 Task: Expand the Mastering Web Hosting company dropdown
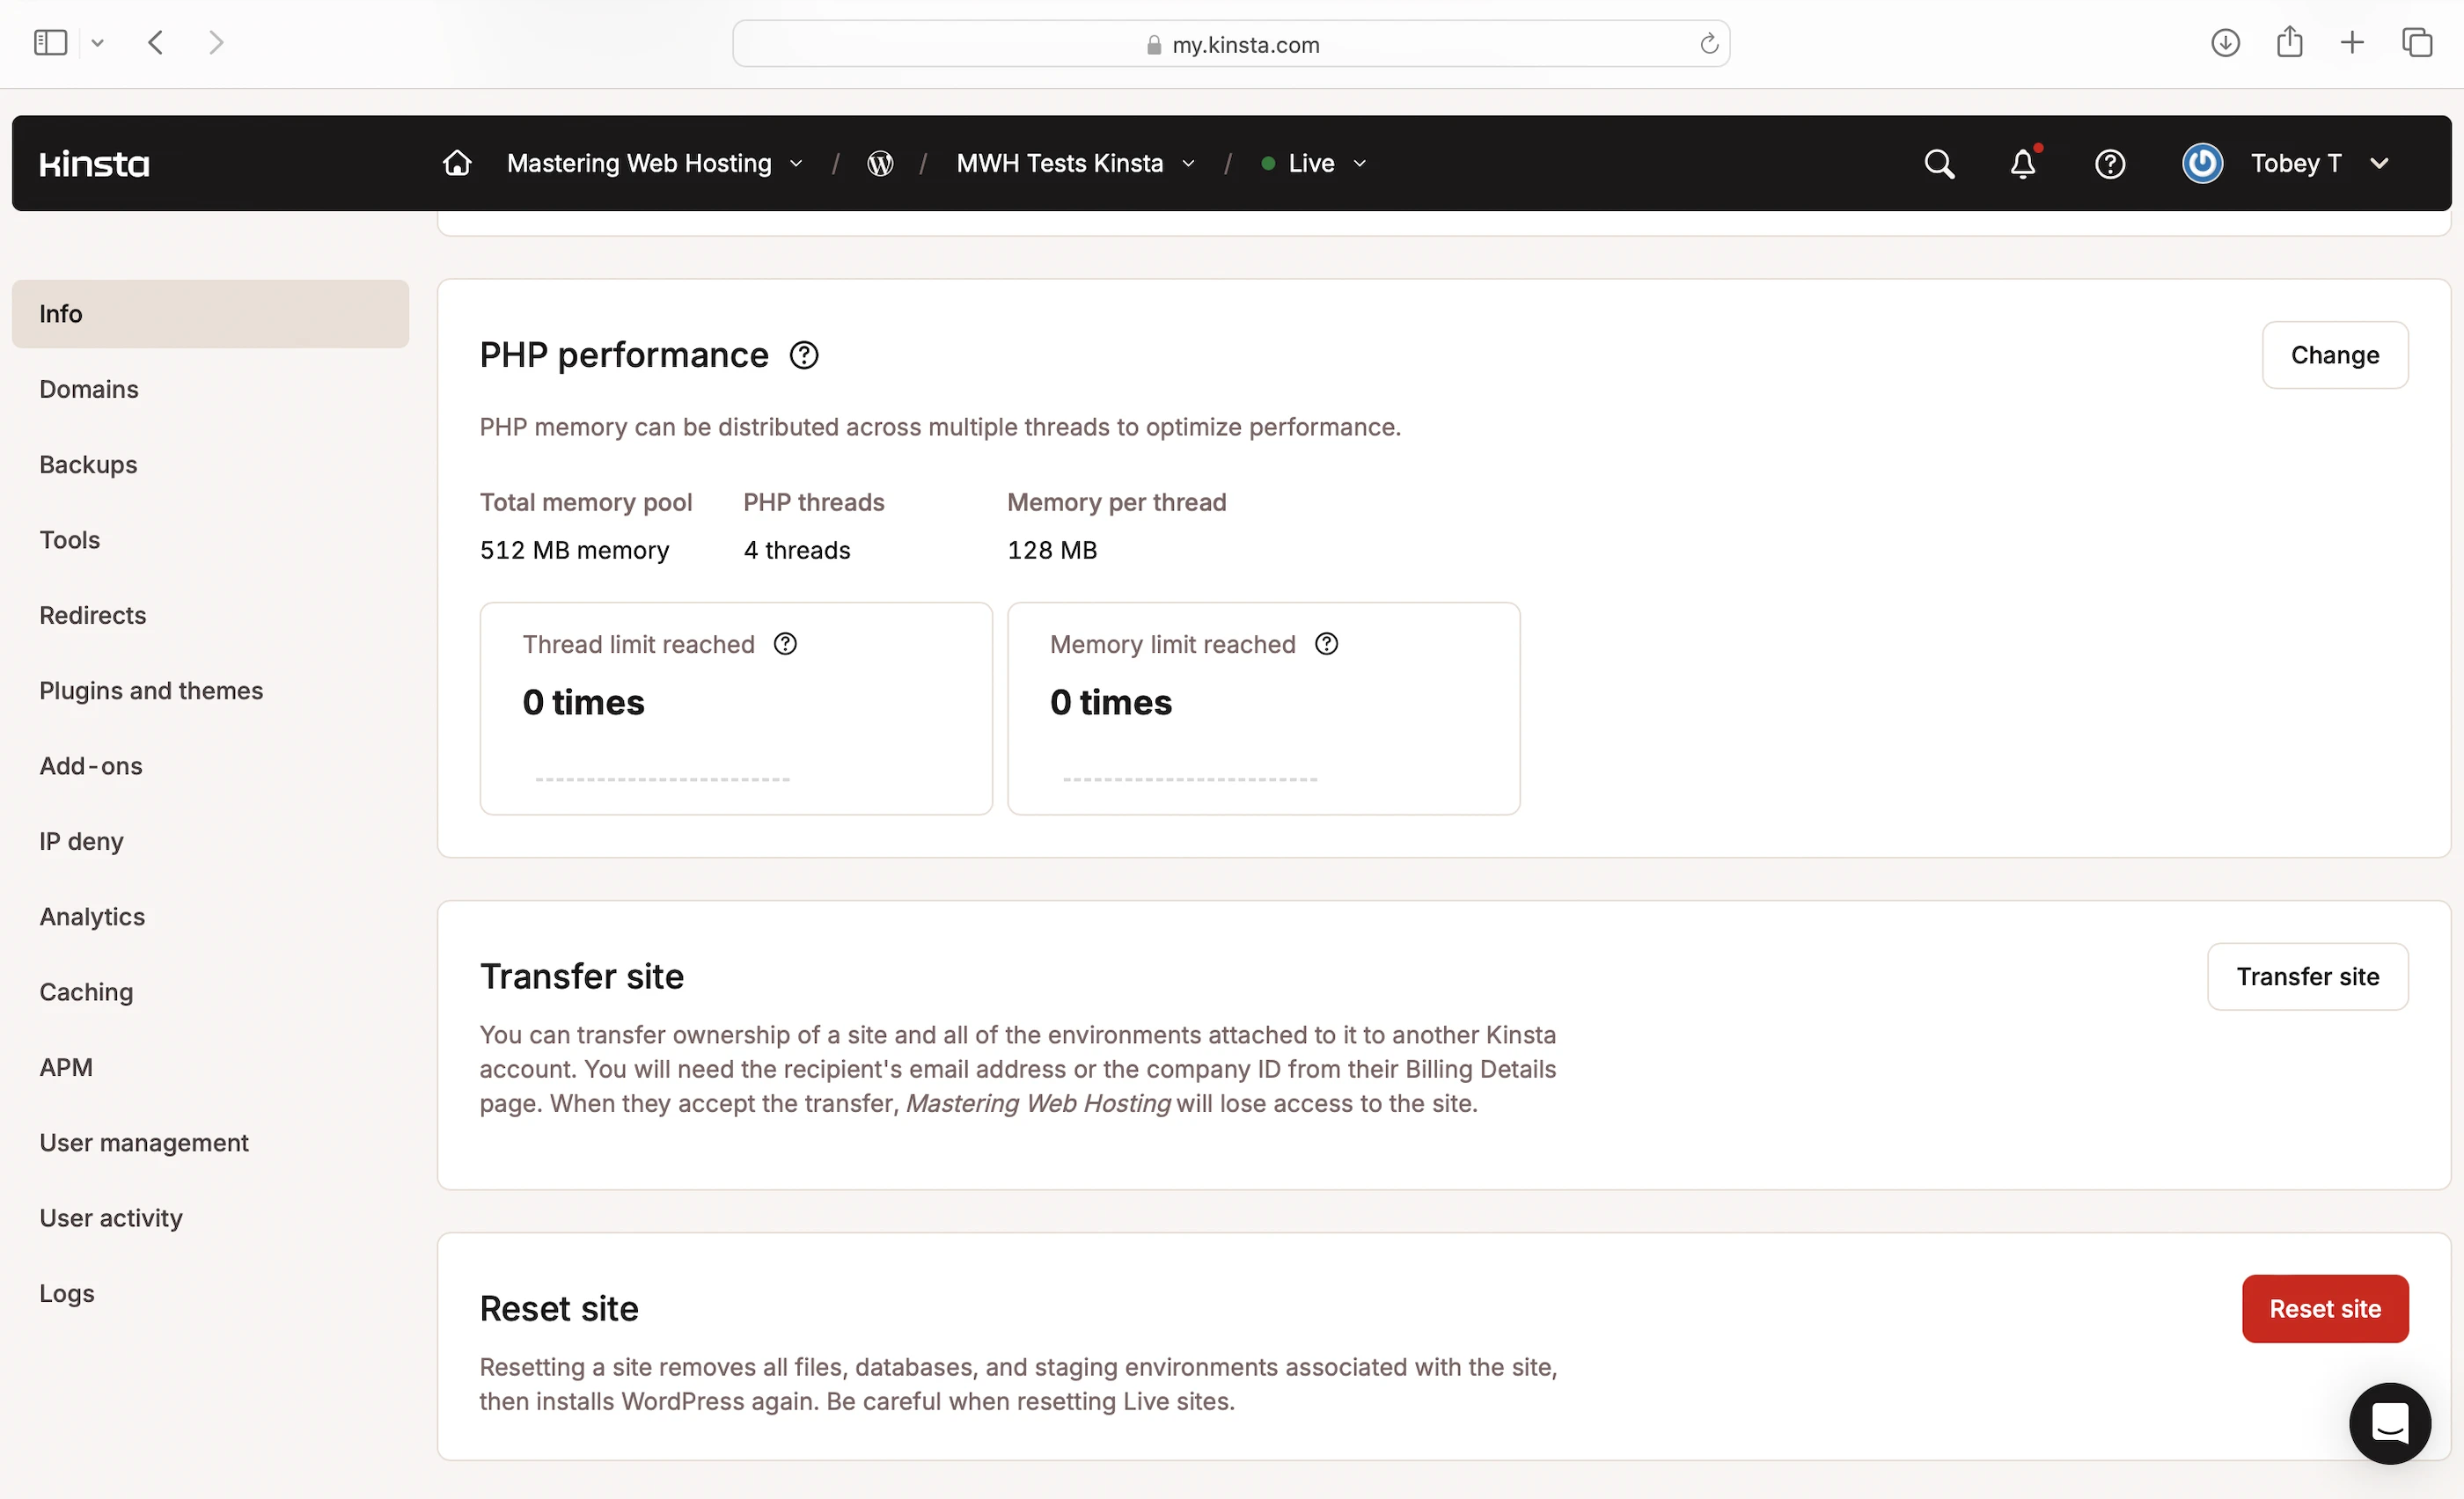tap(655, 163)
